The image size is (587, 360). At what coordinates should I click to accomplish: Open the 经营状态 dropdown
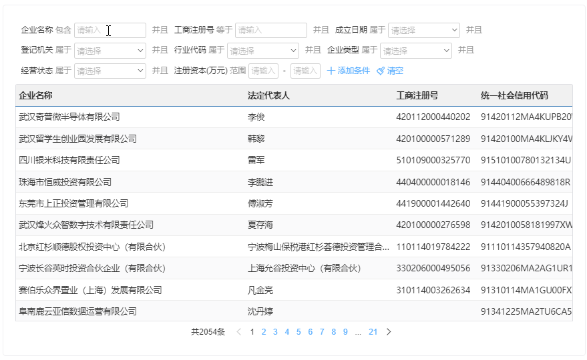point(110,71)
